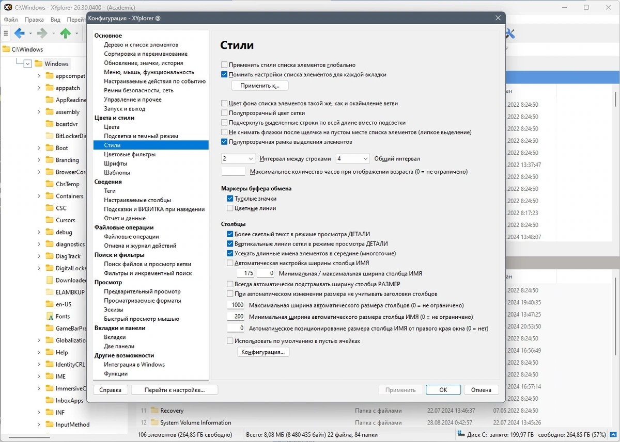Enable 'Полупрозрачный цвет сетки' checkbox
The height and width of the screenshot is (442, 620).
coord(224,113)
